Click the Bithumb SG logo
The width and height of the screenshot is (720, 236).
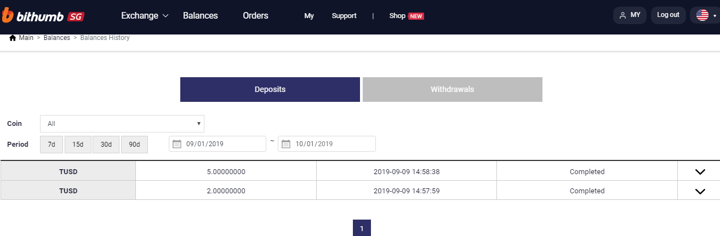[x=43, y=16]
